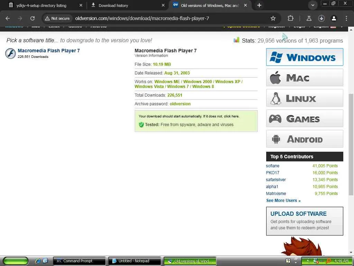The image size is (354, 266).
Task: Open contributor safarisilver's profile
Action: click(x=276, y=180)
